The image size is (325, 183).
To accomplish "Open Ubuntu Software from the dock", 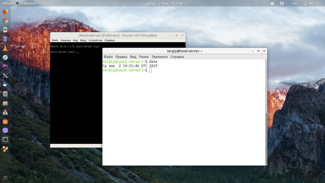I will [x=5, y=121].
